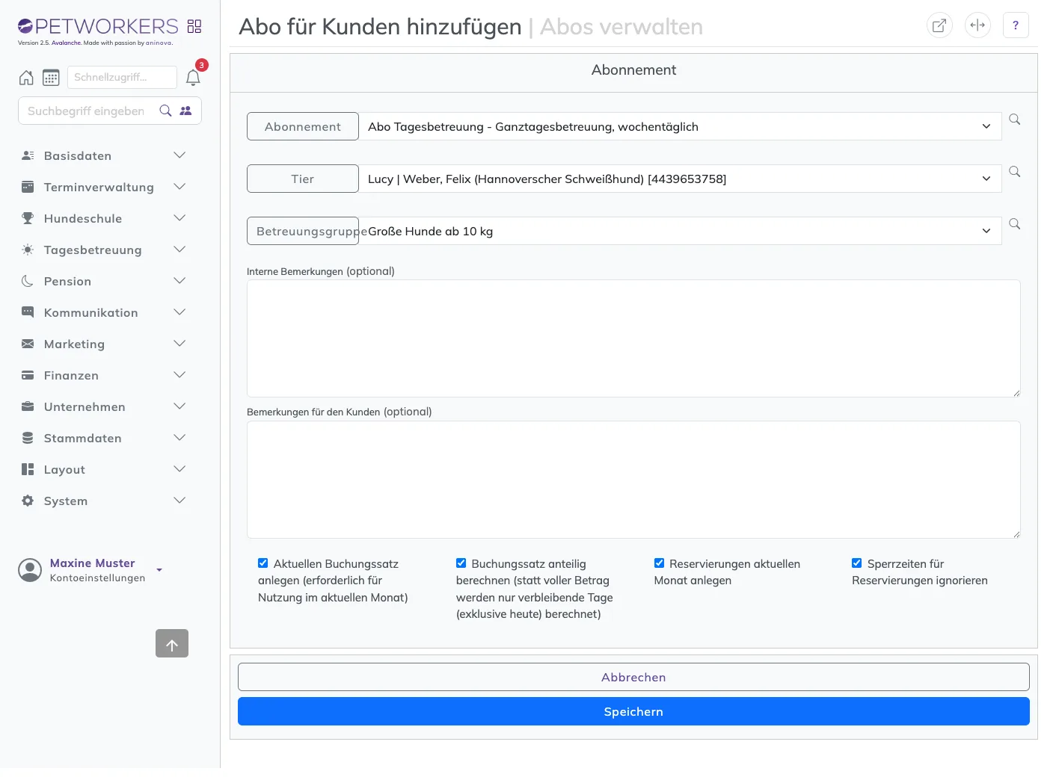Click the Unternehmen briefcase icon
This screenshot has height=780, width=1059.
click(x=28, y=406)
